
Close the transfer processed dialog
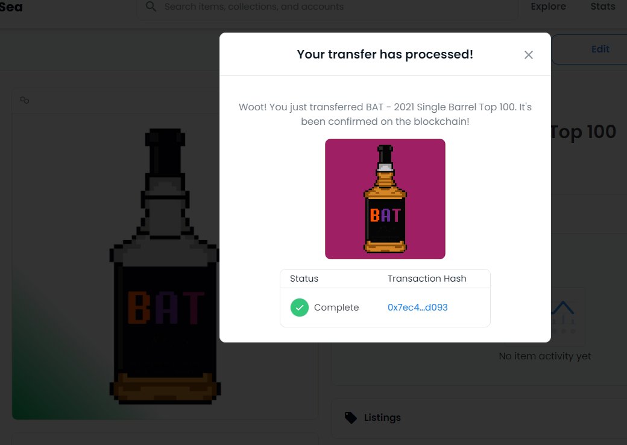tap(528, 55)
